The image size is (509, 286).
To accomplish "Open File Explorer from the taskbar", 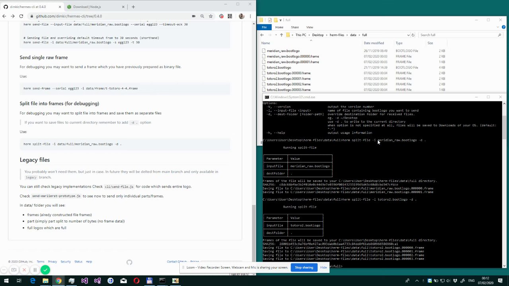I will 45,281.
